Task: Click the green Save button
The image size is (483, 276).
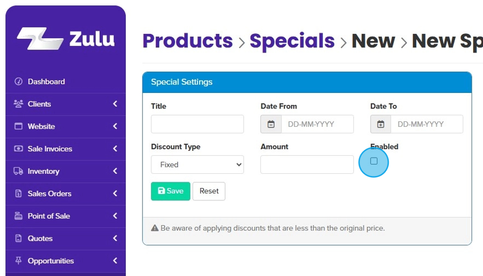Action: point(170,191)
